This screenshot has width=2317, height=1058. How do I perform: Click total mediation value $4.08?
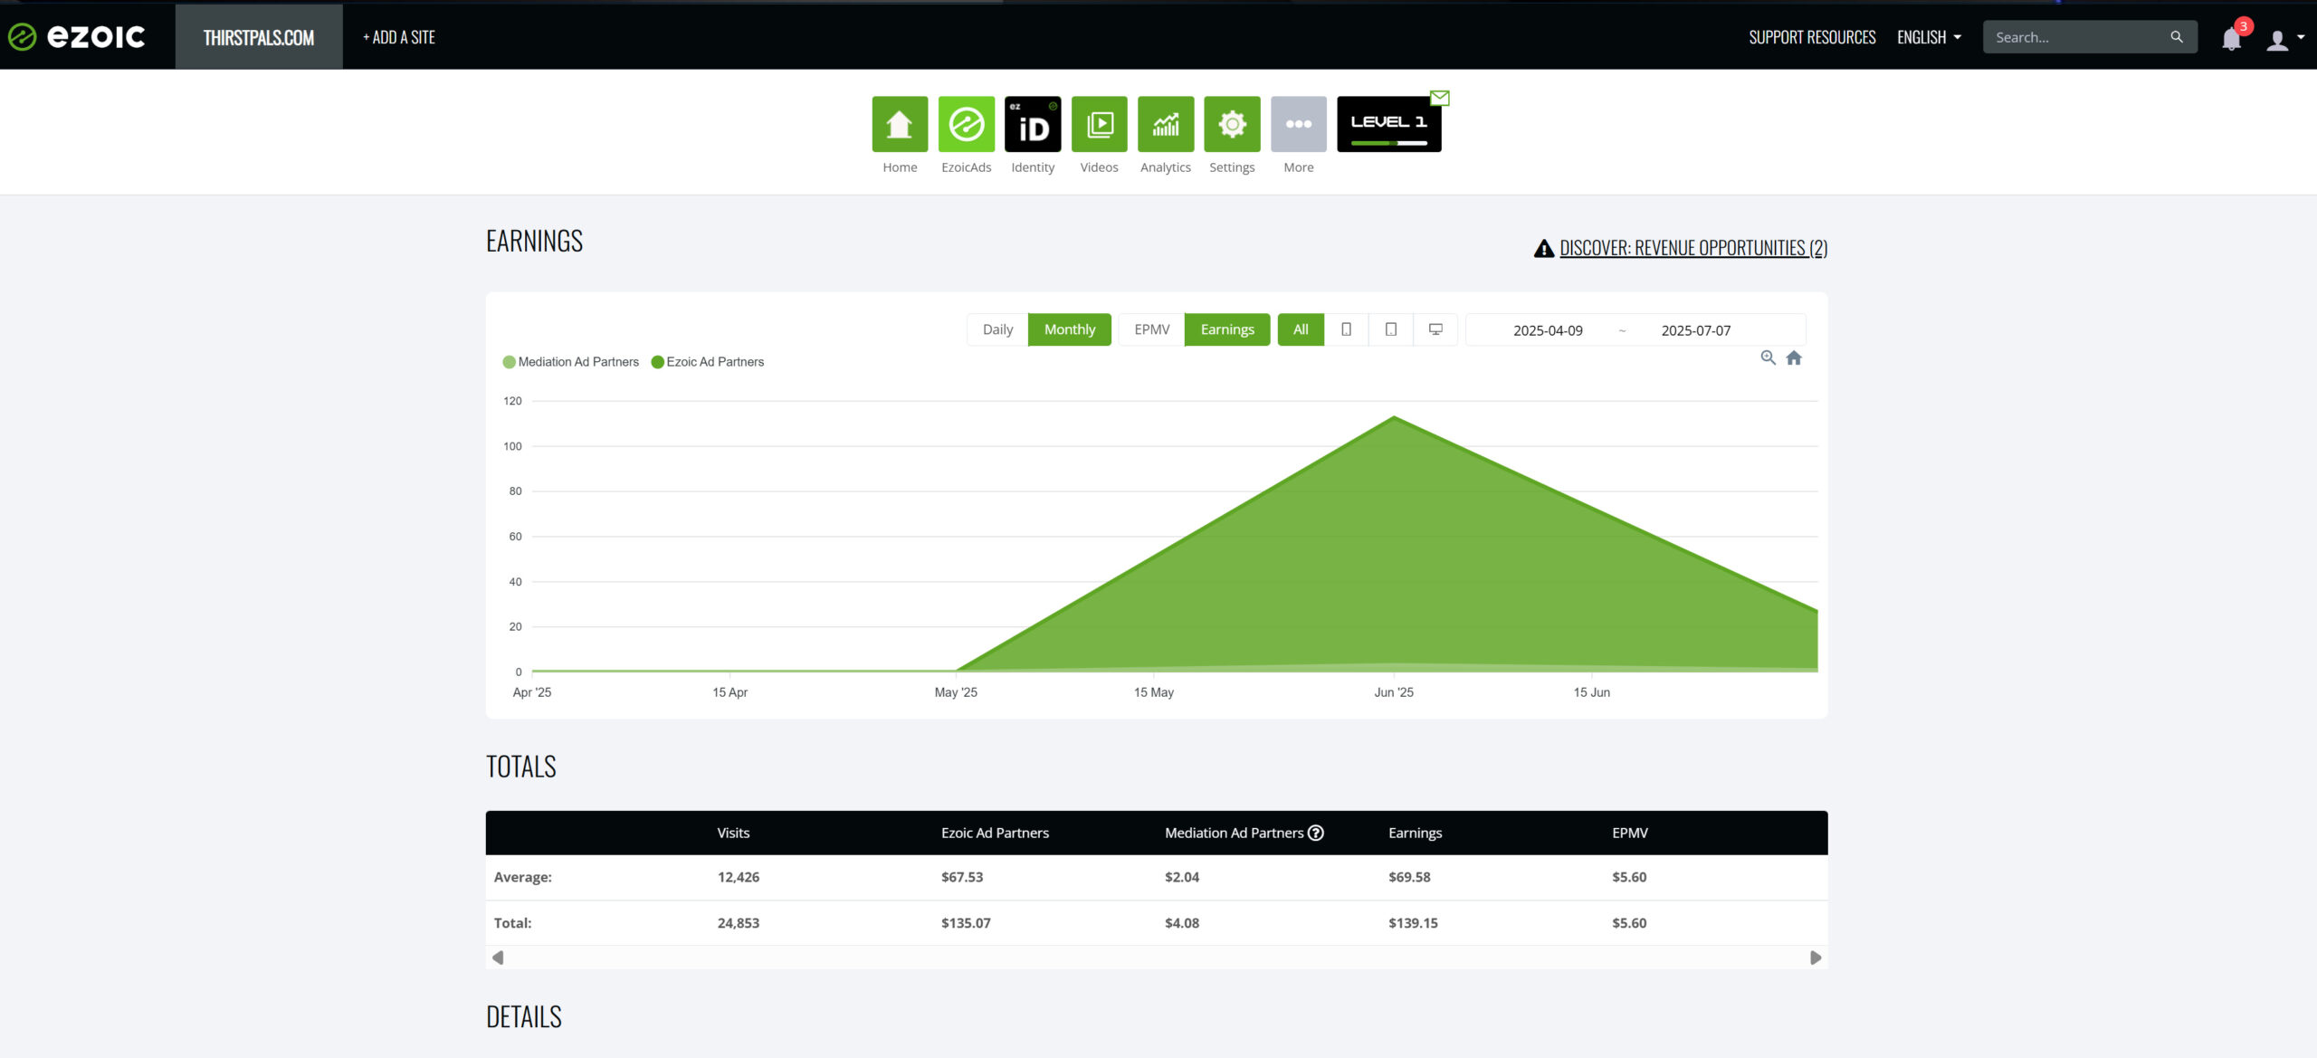pos(1182,923)
